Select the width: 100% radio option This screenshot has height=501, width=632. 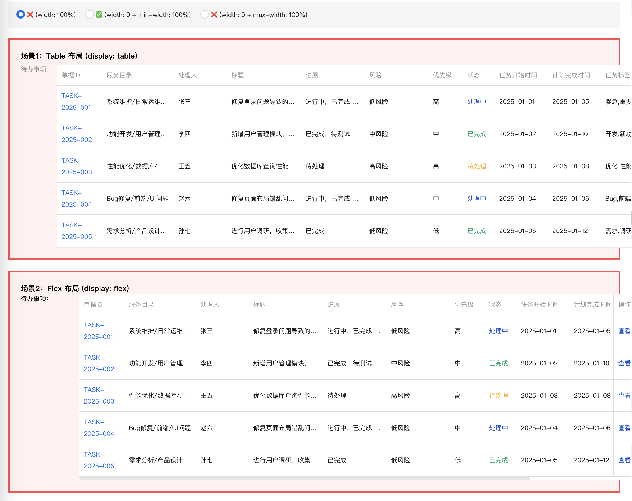click(20, 14)
